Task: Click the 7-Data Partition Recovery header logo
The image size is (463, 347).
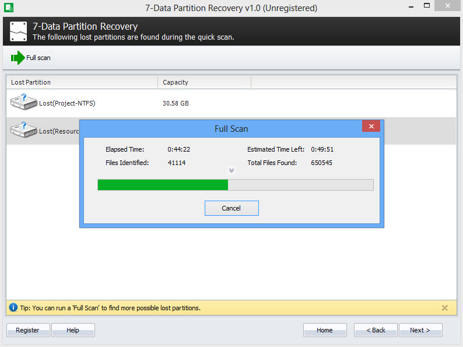Action: [19, 31]
